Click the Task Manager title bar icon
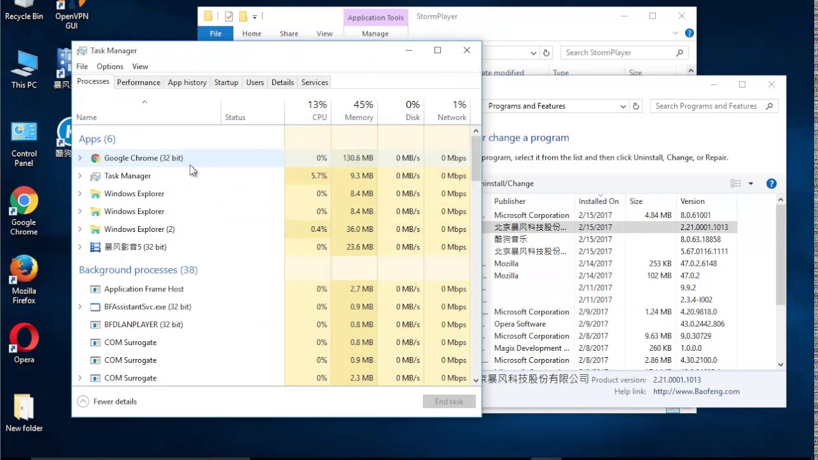This screenshot has height=460, width=818. [82, 50]
